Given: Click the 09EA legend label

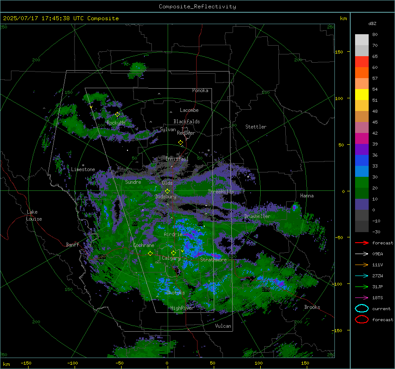Looking at the screenshot, I should point(377,254).
